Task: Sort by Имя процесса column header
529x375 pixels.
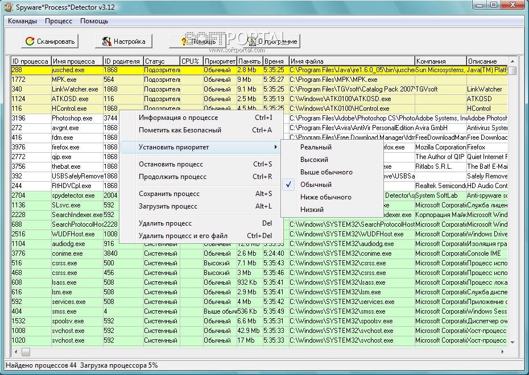Action: [x=73, y=61]
